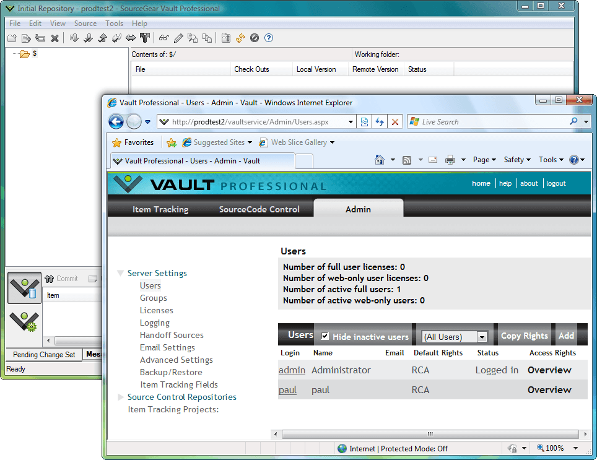Open the Source menu in Vault client
597x460 pixels.
[85, 24]
